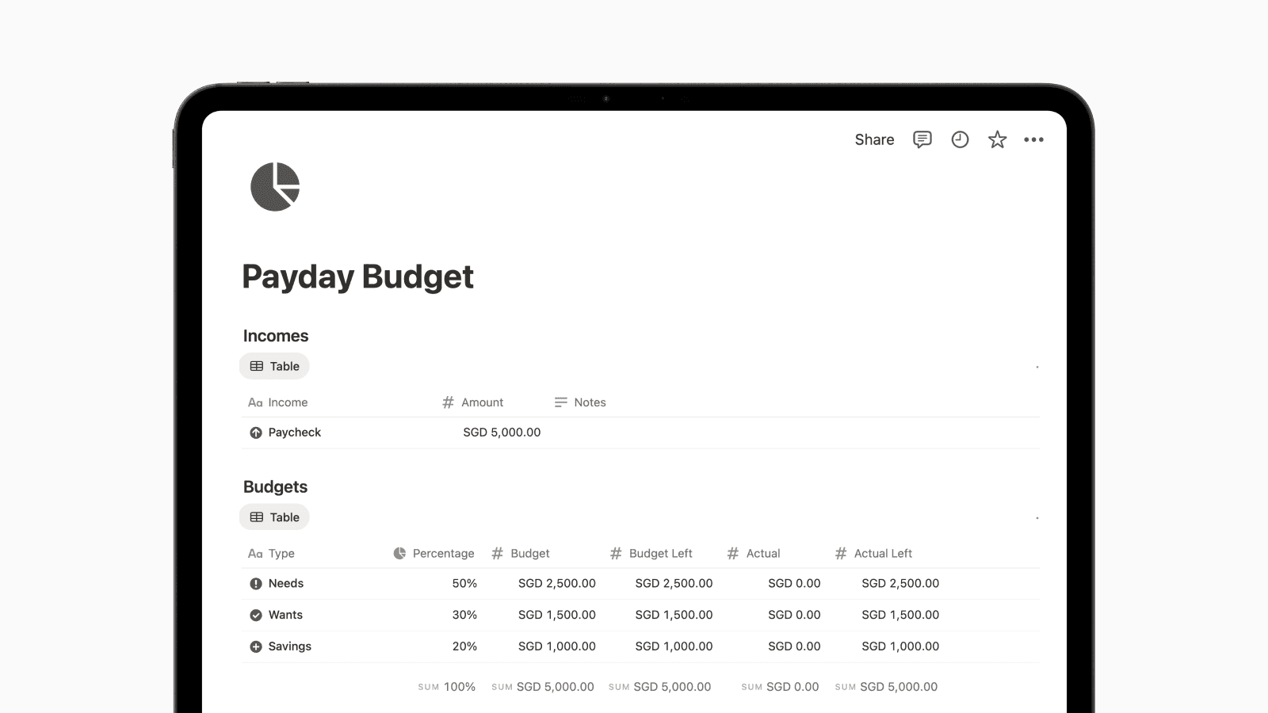Click the Paycheck row up-arrow icon
The height and width of the screenshot is (713, 1268).
[x=256, y=433]
